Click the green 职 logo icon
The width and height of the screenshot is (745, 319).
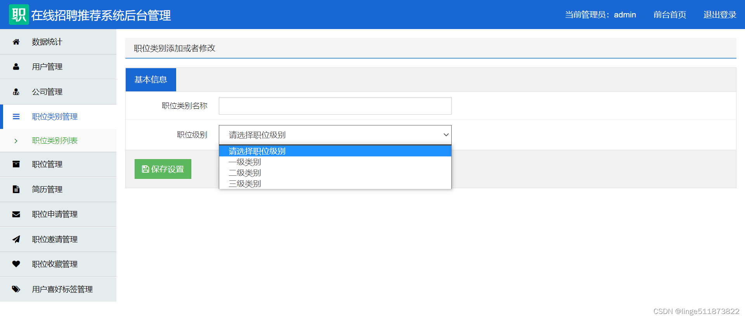click(19, 15)
